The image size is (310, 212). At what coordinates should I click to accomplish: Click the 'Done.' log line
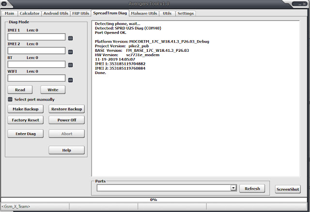point(100,73)
